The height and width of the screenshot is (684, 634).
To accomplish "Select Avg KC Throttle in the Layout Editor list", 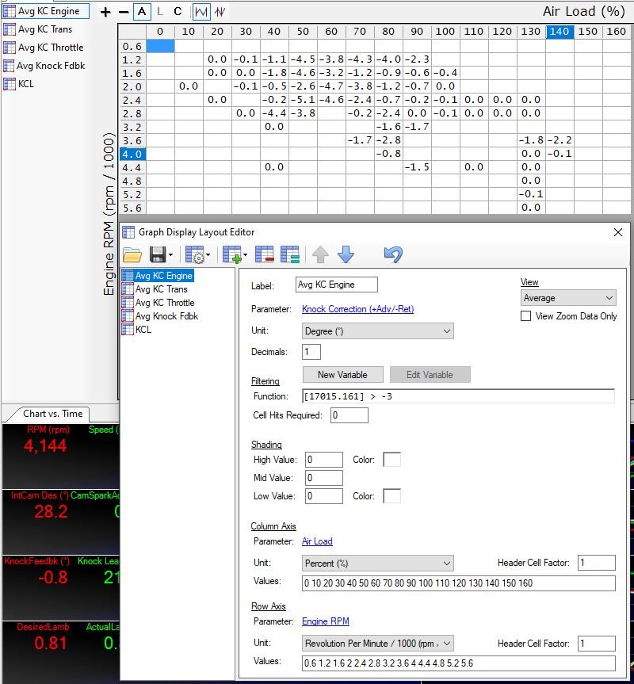I will click(x=158, y=303).
